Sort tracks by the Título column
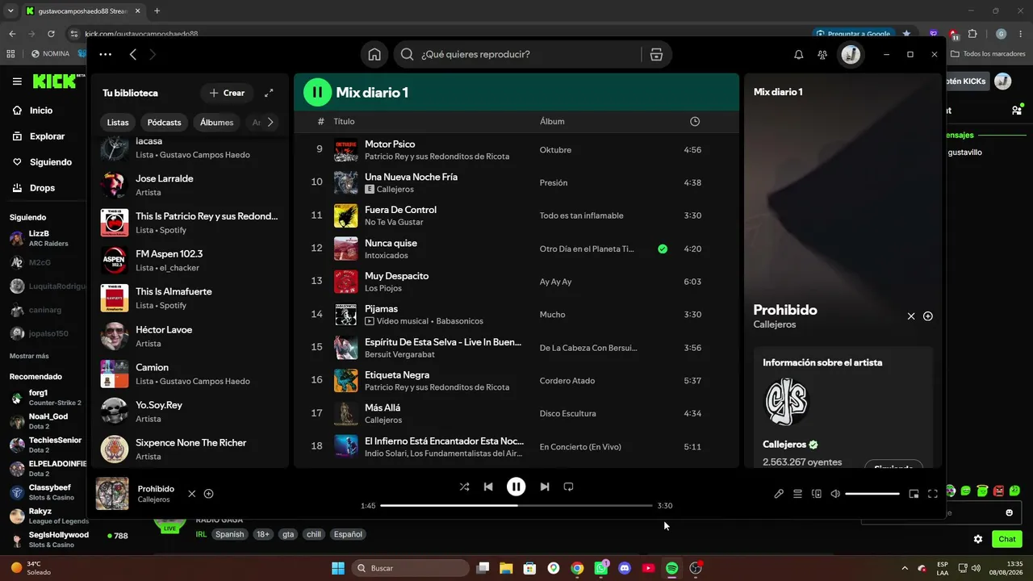Screen dimensions: 1033x581 (x=345, y=121)
